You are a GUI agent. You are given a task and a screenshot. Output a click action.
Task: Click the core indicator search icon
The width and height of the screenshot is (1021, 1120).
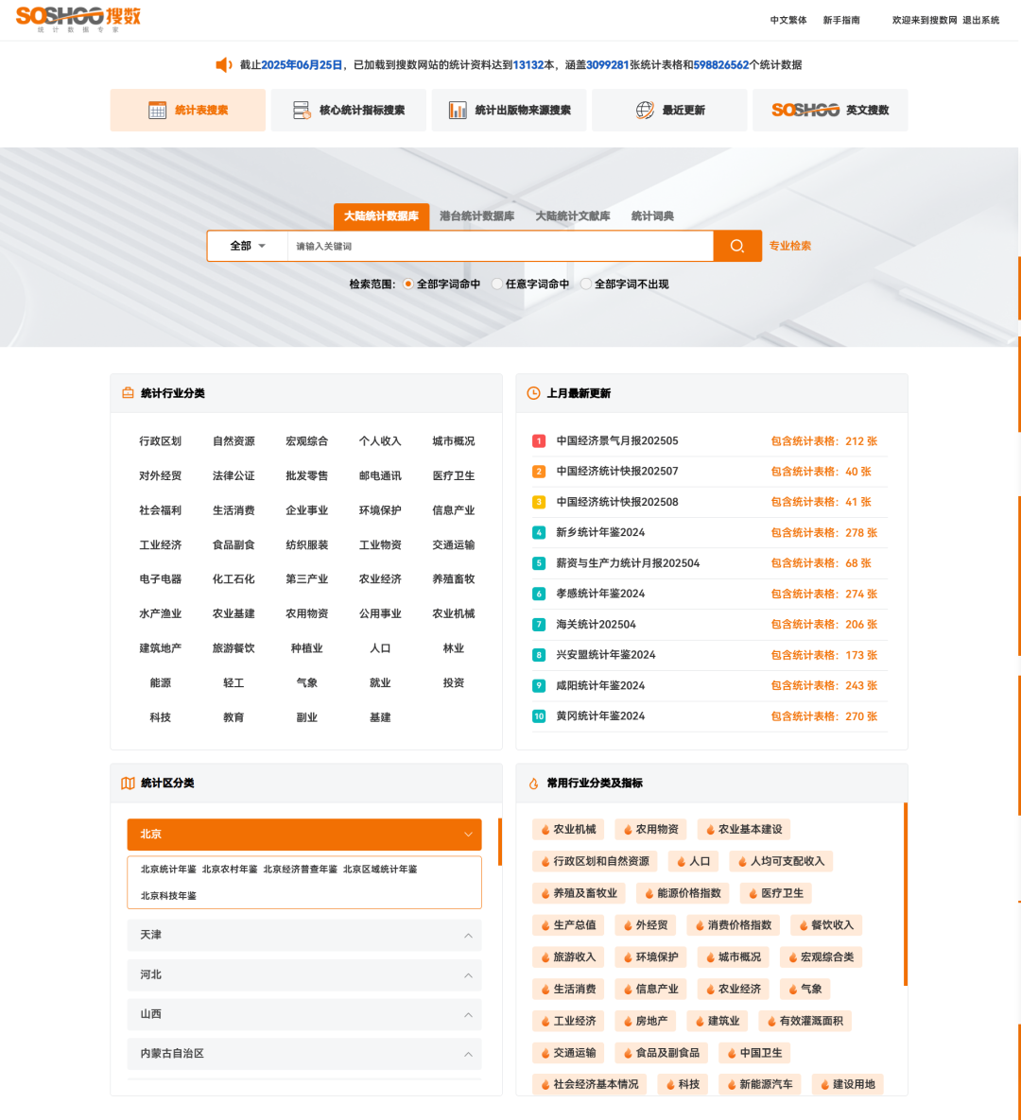(x=302, y=111)
